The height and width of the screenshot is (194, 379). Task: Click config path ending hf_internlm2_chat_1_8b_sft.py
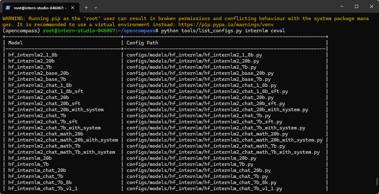207,91
